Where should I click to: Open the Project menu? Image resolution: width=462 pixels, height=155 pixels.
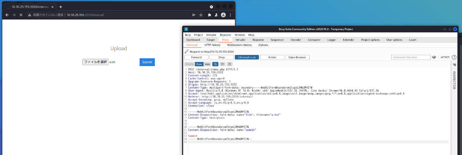199,35
